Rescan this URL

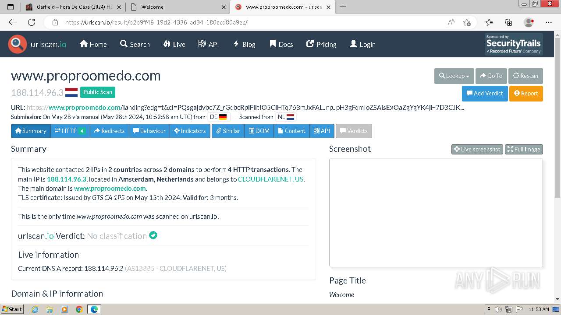(525, 76)
